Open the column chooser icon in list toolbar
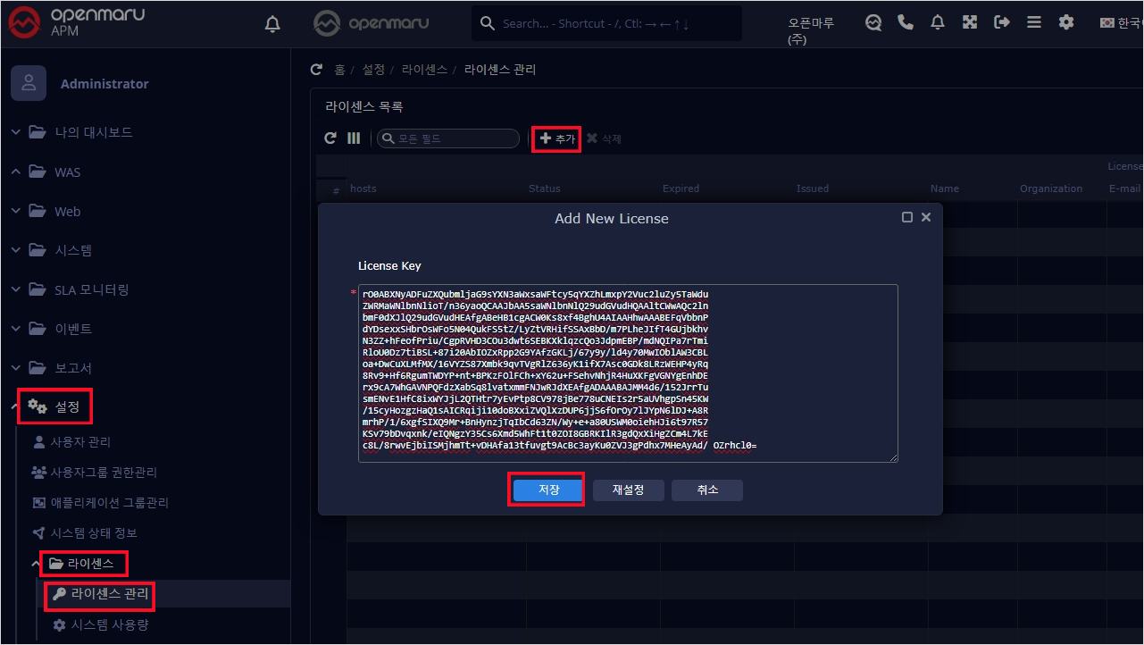Screen dimensions: 1144x645 (x=354, y=138)
